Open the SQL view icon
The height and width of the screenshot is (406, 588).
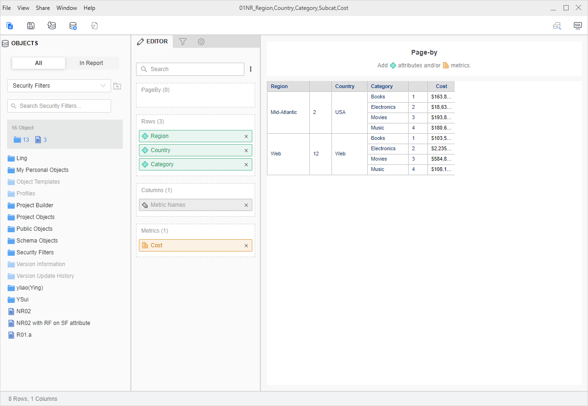578,26
